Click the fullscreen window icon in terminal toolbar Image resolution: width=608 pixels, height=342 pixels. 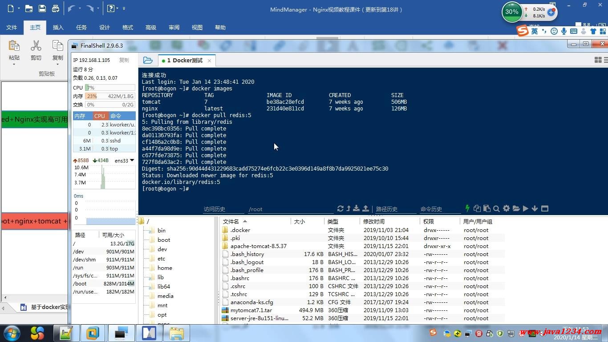(544, 208)
